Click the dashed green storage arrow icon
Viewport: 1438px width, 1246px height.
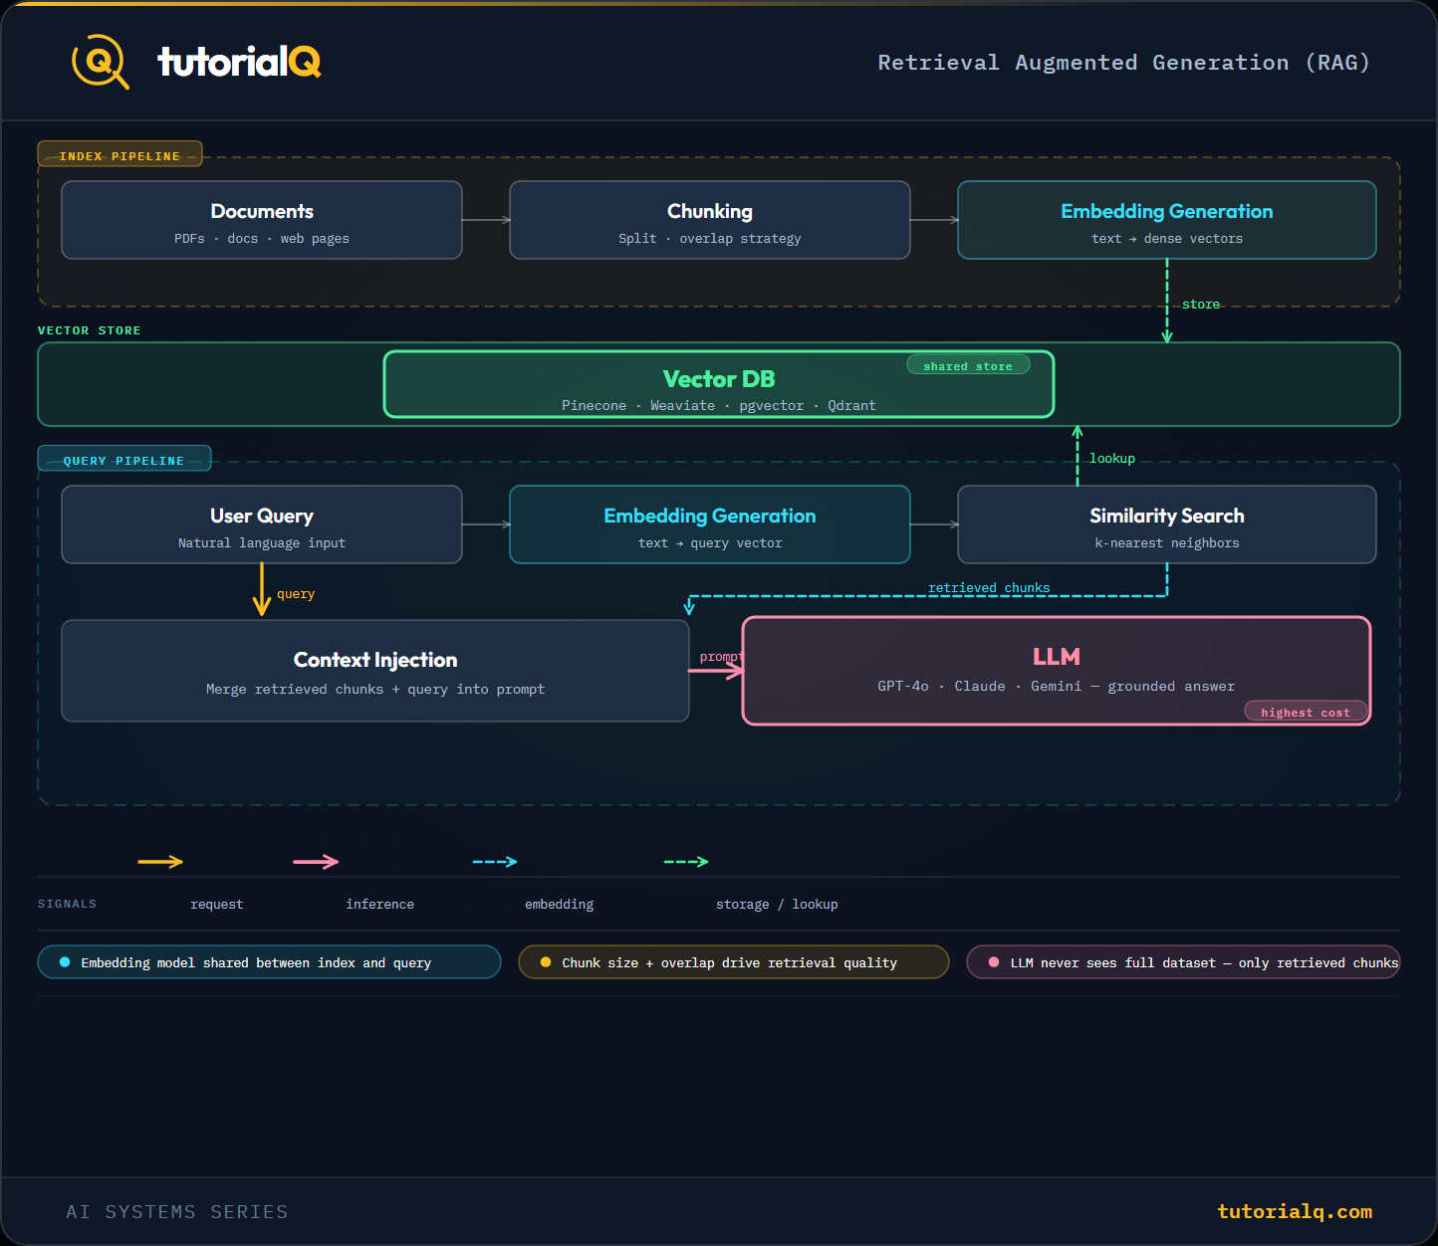click(686, 862)
